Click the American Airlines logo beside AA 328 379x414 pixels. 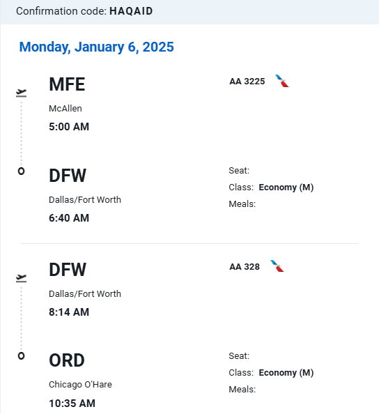click(x=277, y=266)
